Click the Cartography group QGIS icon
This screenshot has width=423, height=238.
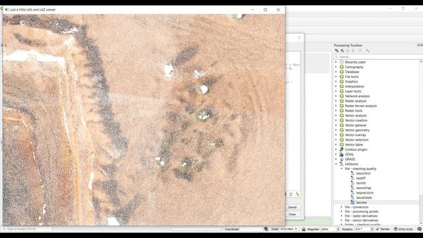342,67
